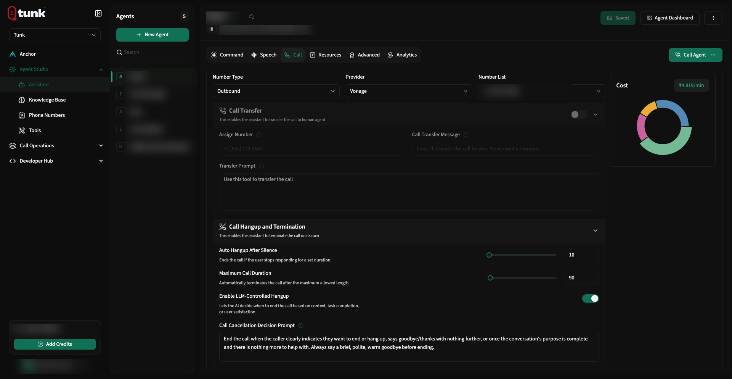Click the agent Search field

(x=152, y=52)
